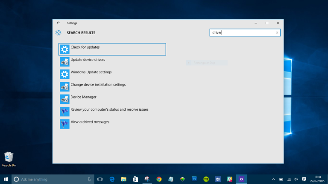Launch Google Chrome from the taskbar
The image size is (328, 184).
point(159,179)
